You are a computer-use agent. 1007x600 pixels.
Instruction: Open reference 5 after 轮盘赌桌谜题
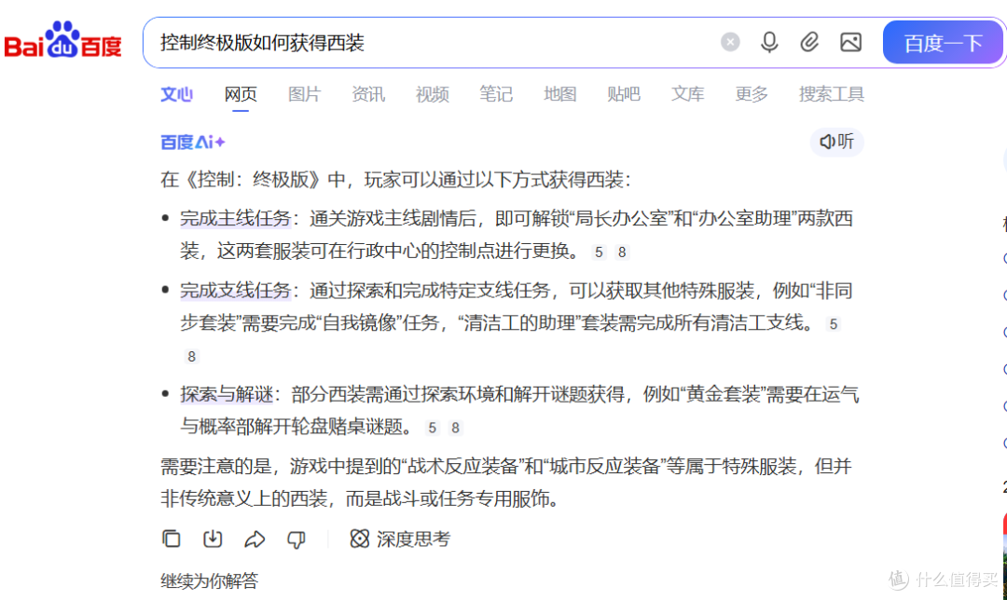(x=433, y=428)
